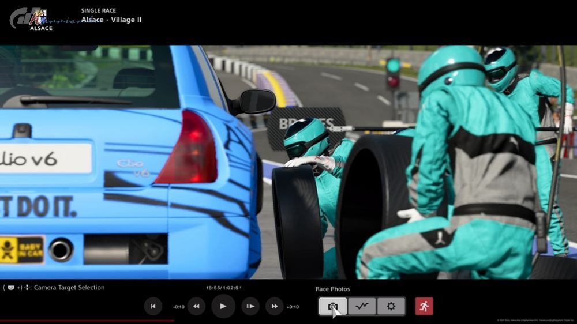The width and height of the screenshot is (577, 324).
Task: Click the red replay progress bar
Action: (87, 321)
